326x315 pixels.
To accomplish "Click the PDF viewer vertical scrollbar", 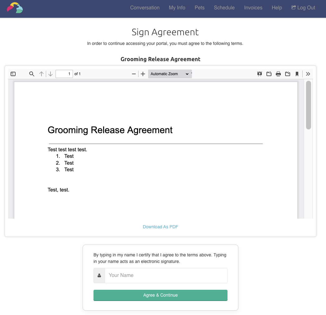I will pyautogui.click(x=308, y=105).
